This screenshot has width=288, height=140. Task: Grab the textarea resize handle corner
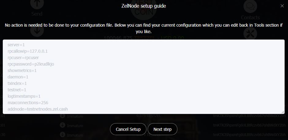pyautogui.click(x=283, y=112)
